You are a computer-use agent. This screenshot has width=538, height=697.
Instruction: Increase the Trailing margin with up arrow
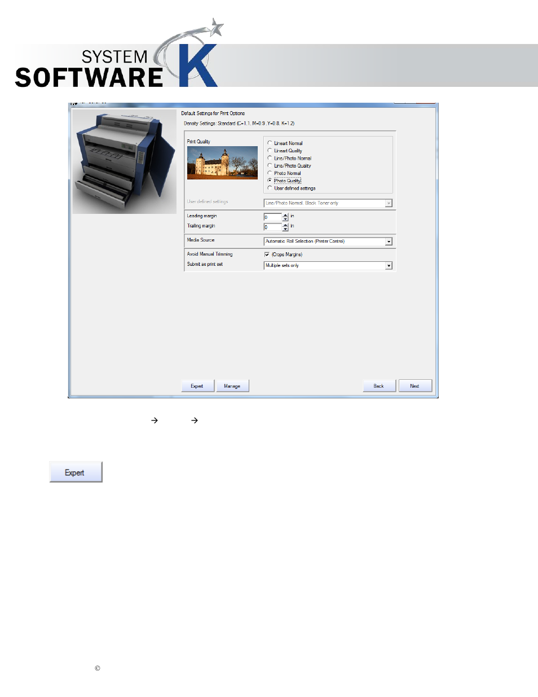285,225
